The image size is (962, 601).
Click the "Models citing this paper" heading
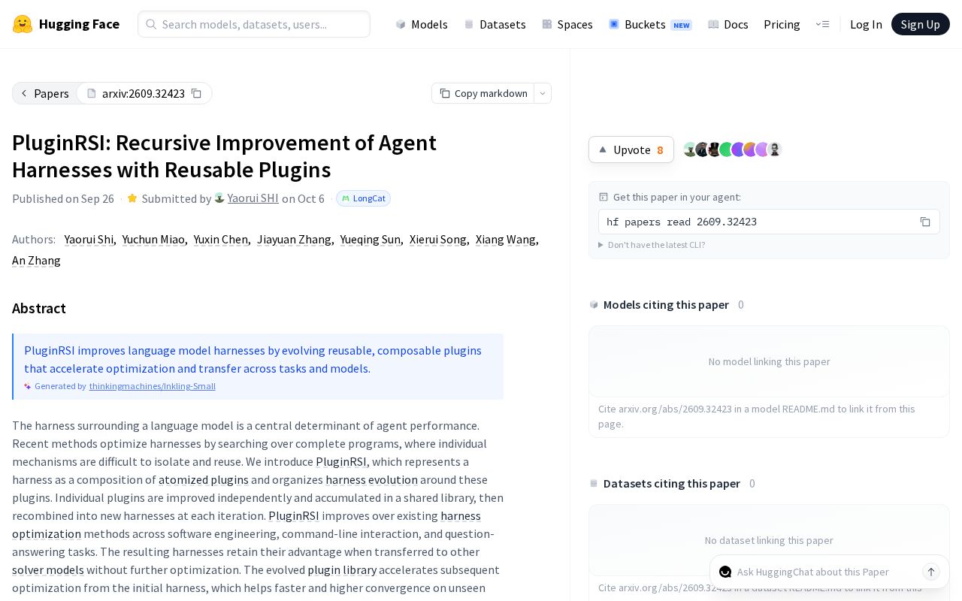pyautogui.click(x=666, y=304)
